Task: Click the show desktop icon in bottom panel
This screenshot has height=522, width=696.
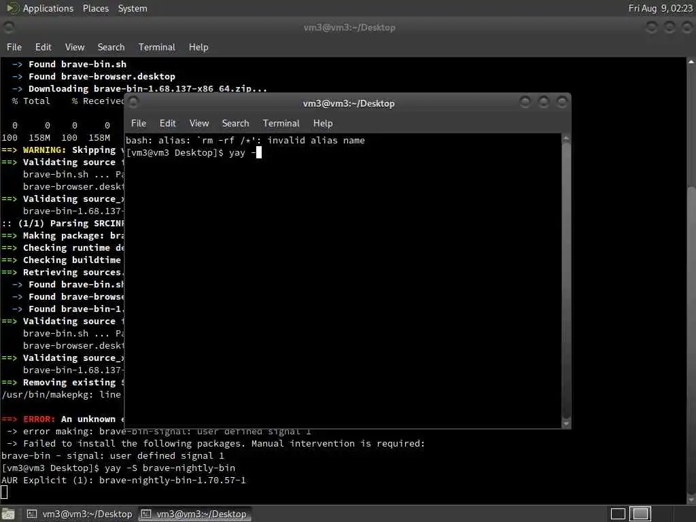Action: (8, 514)
